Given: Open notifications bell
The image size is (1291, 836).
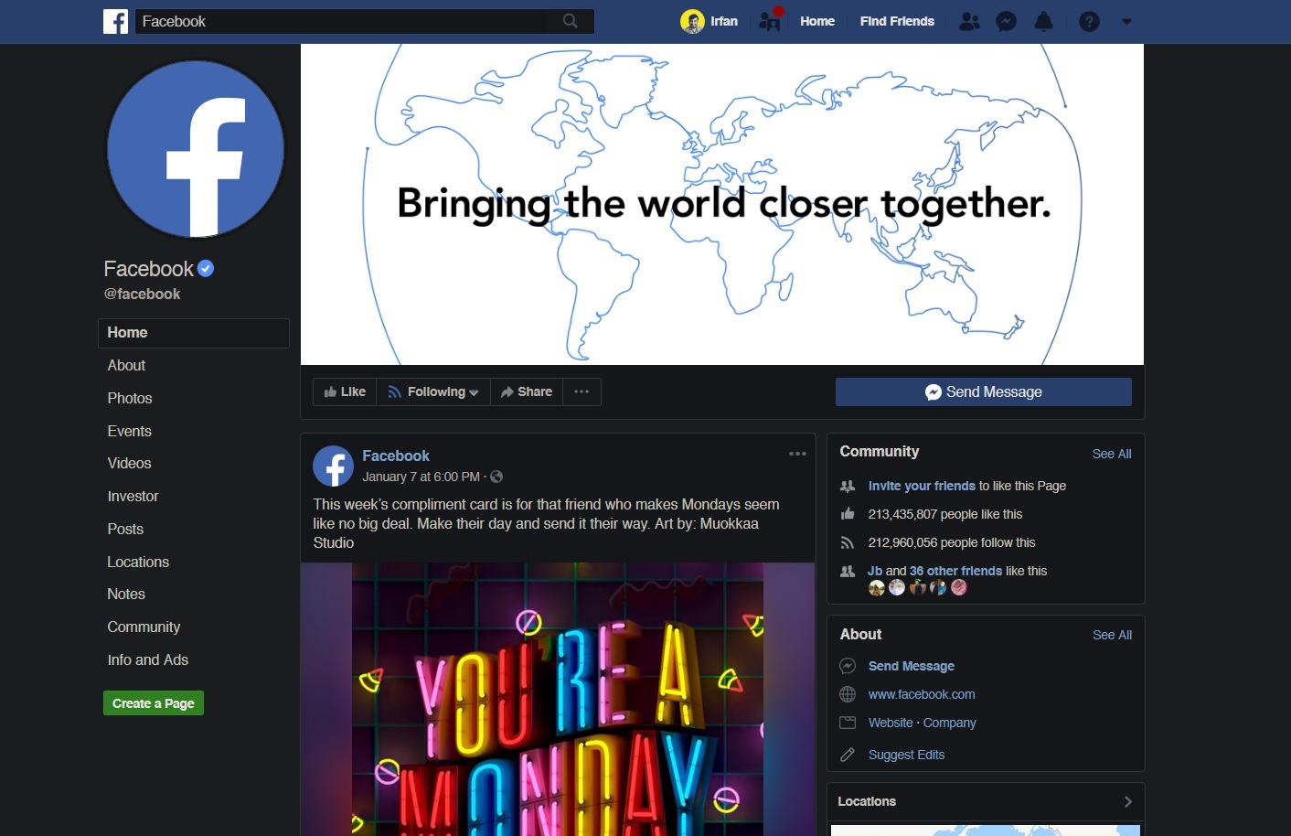Looking at the screenshot, I should [x=1043, y=21].
